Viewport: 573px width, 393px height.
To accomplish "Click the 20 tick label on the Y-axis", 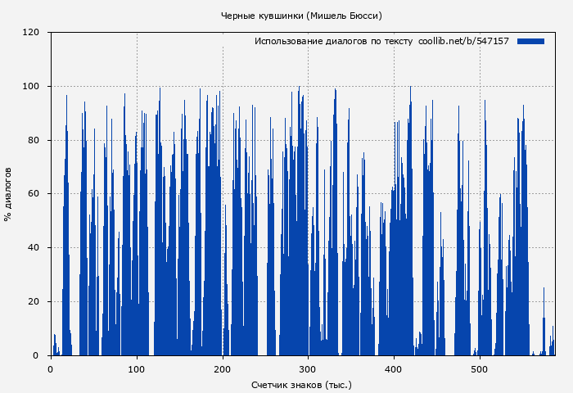I will click(34, 302).
